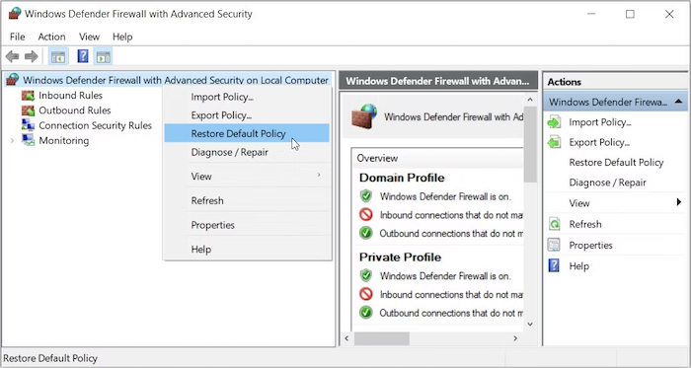This screenshot has width=691, height=368.
Task: Expand the Monitoring tree node
Action: 12,141
